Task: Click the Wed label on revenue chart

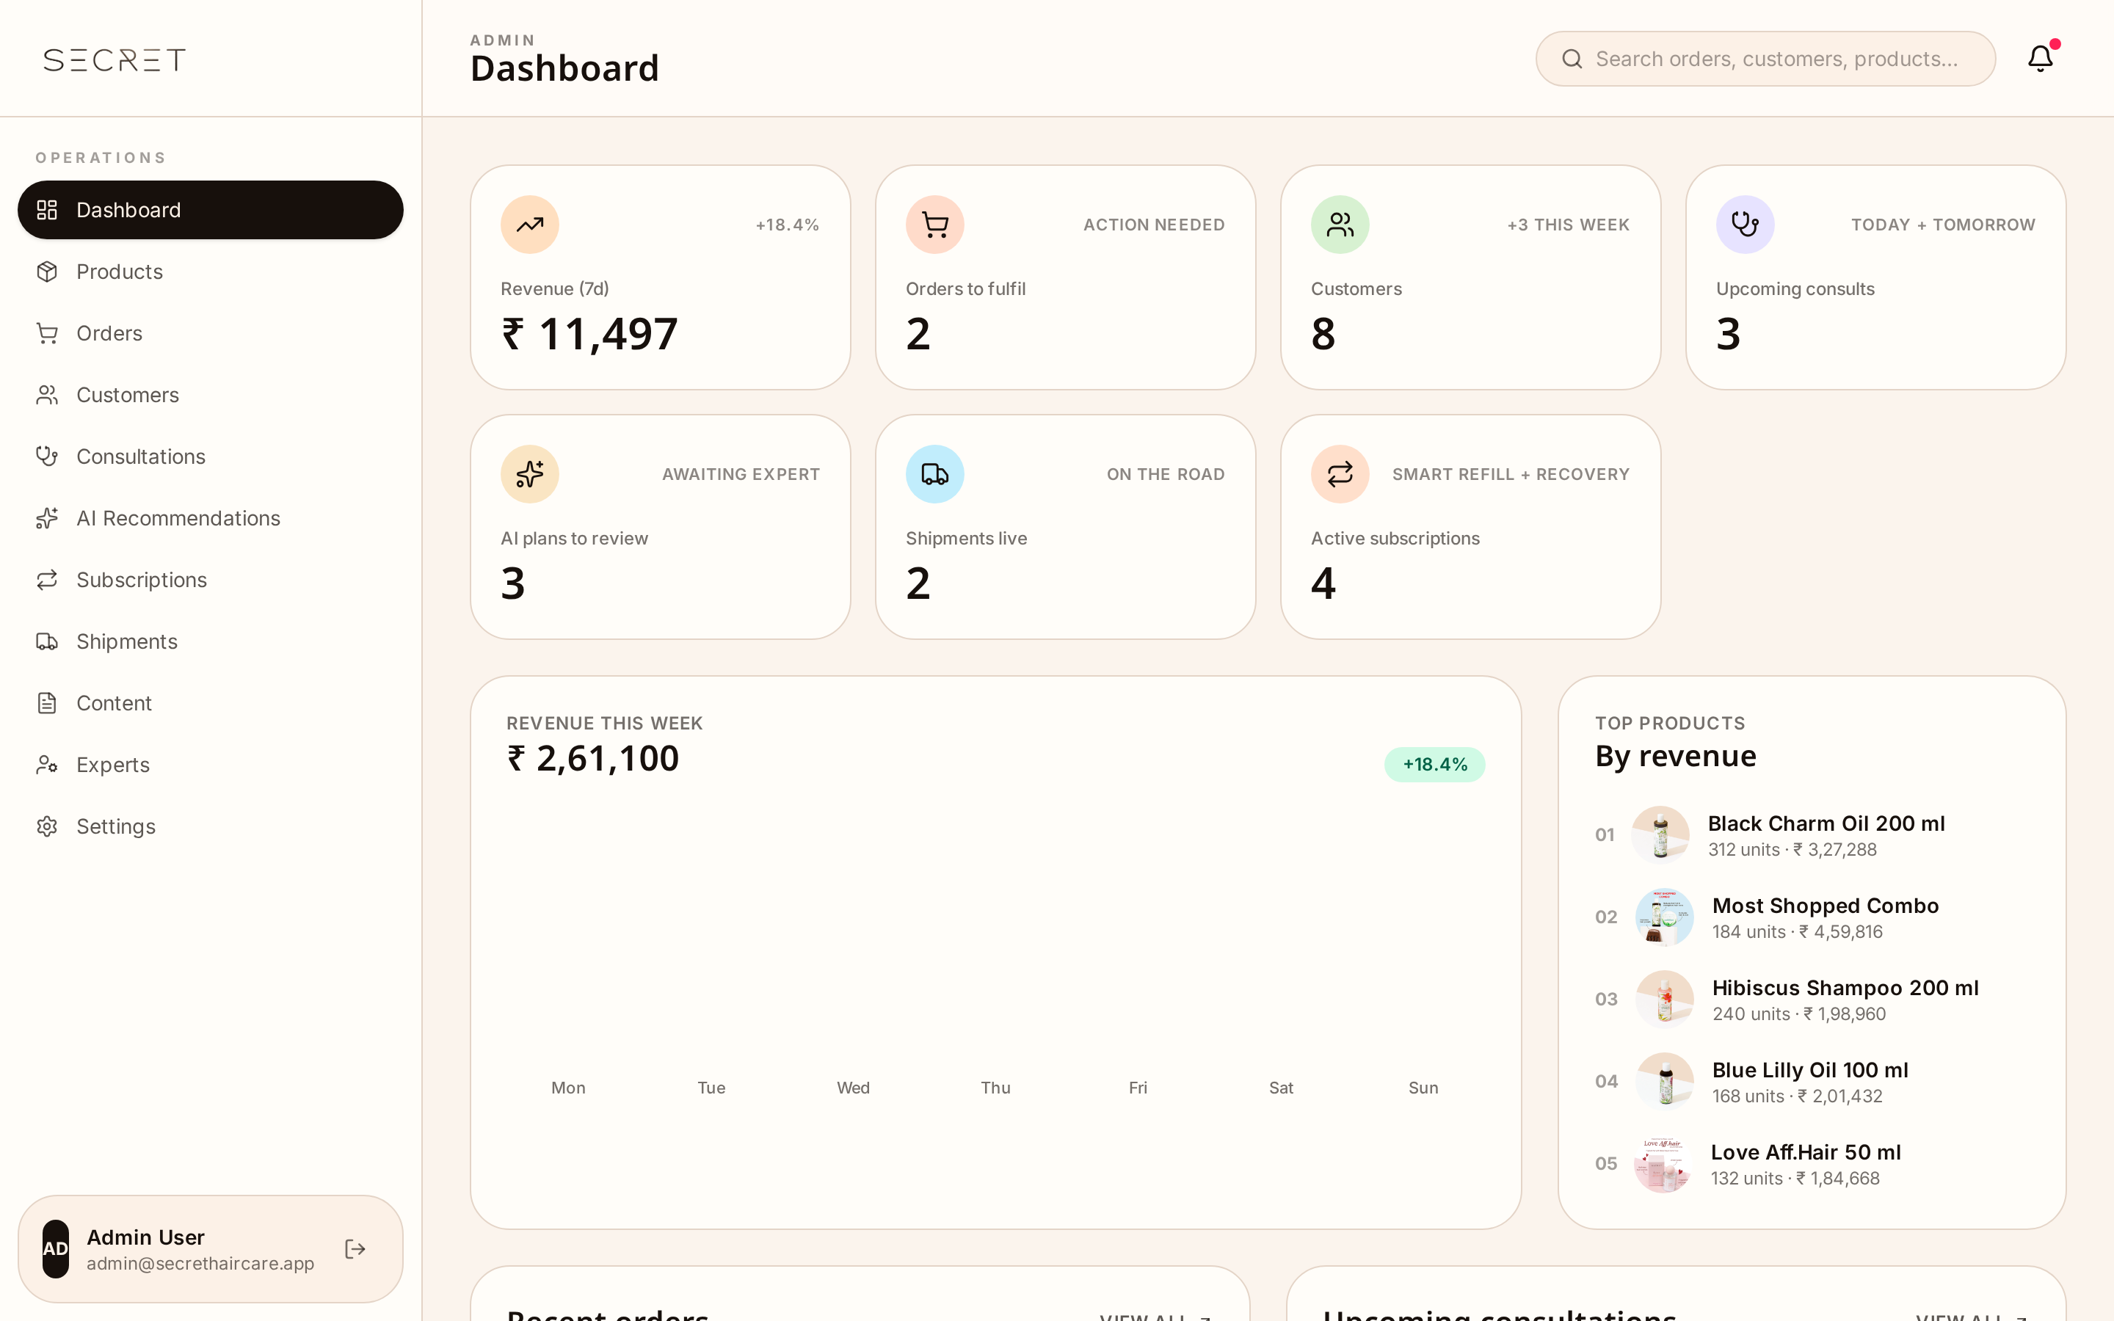Action: pyautogui.click(x=853, y=1088)
